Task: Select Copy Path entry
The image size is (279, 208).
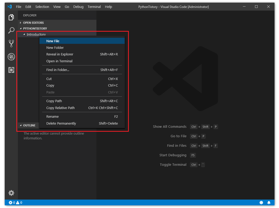Action: click(x=82, y=101)
